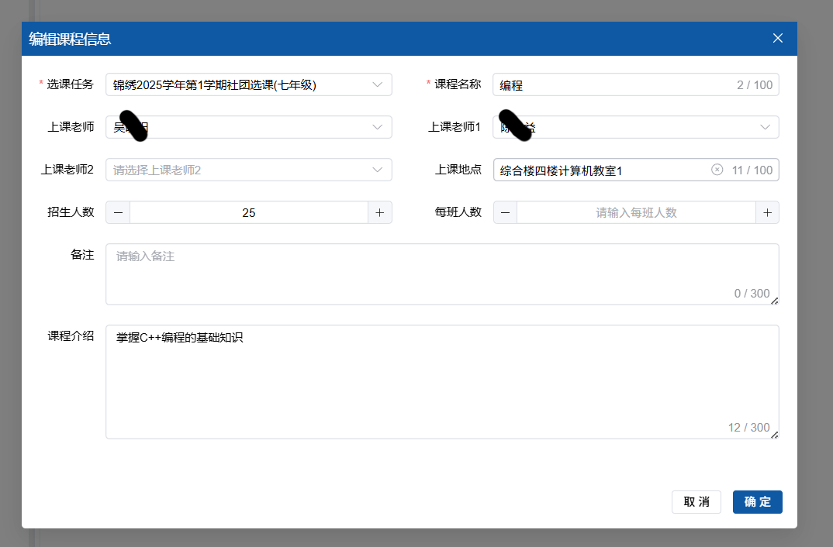Image resolution: width=833 pixels, height=547 pixels.
Task: Open the 上课老师1 selector
Action: click(x=636, y=127)
